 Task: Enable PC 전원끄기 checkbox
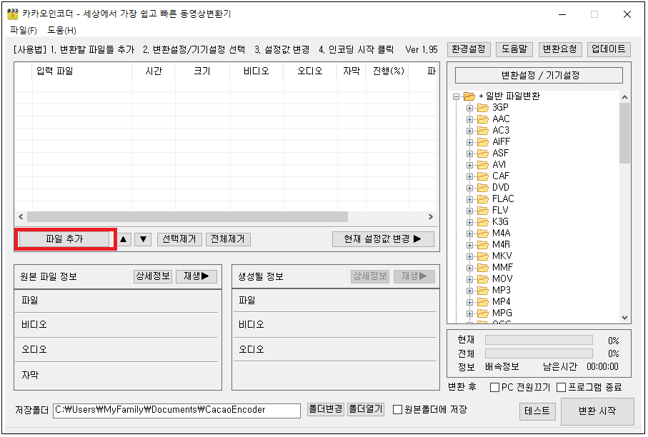pyautogui.click(x=494, y=388)
